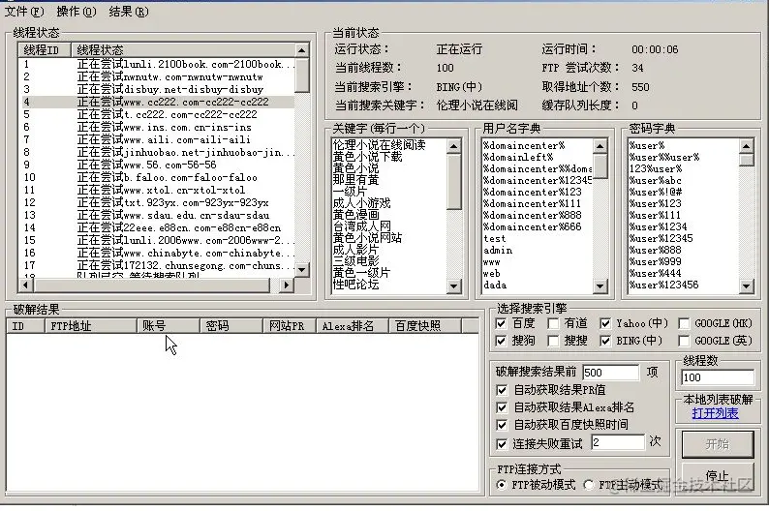This screenshot has height=511, width=769.
Task: Click password dictionary scroll-up arrow
Action: coord(747,146)
